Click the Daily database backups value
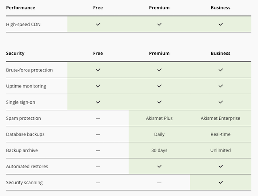 [x=159, y=134]
